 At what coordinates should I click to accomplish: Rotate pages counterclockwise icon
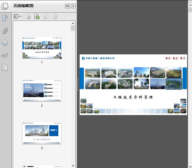click(46, 17)
